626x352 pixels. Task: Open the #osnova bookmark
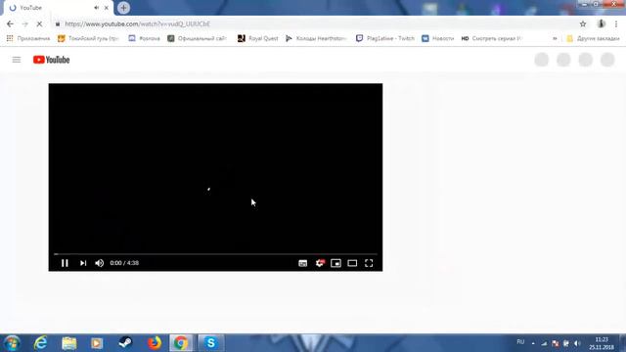[144, 38]
